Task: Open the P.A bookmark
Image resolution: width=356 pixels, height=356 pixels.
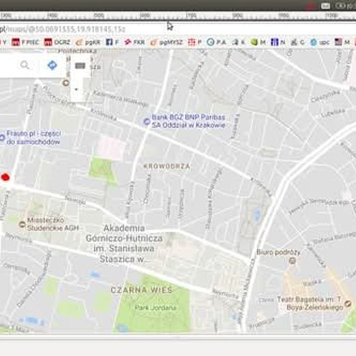Action: point(216,42)
